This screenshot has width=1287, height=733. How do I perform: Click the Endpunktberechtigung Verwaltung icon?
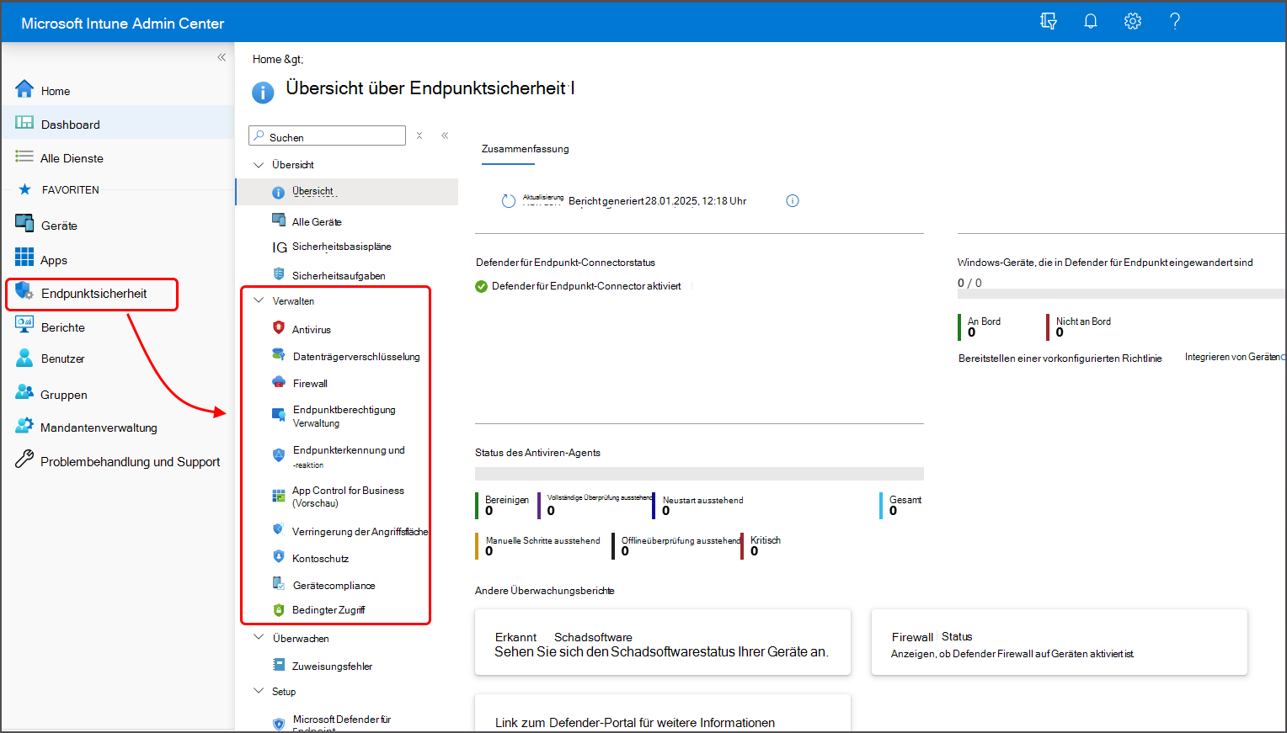[x=279, y=414]
